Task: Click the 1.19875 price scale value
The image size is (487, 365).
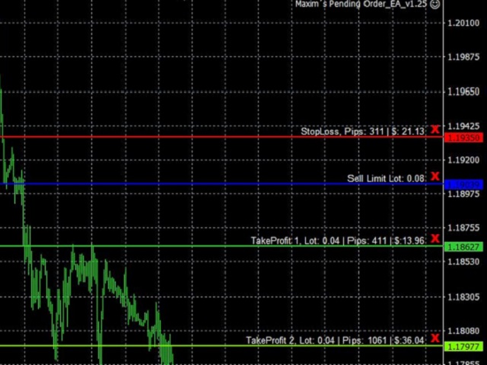Action: click(463, 57)
